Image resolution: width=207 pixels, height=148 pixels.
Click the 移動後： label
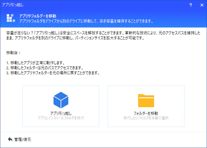point(14,53)
